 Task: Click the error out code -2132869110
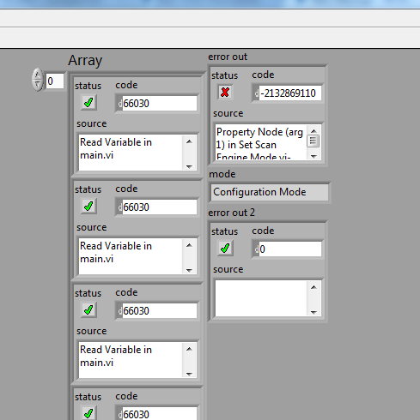point(290,93)
